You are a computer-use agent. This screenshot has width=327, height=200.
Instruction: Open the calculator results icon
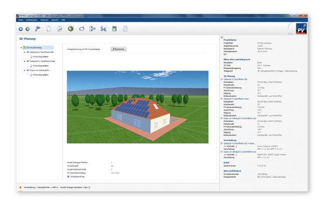point(114,28)
